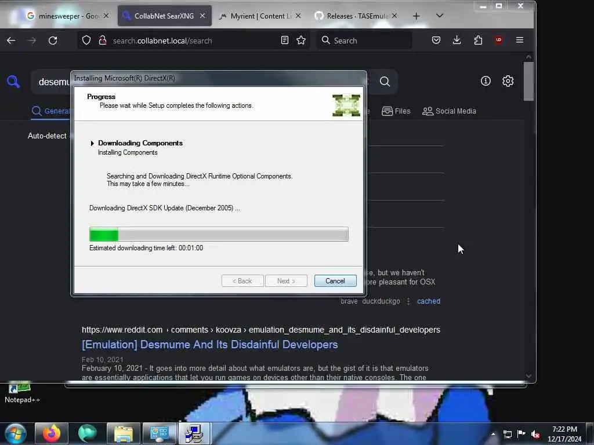Viewport: 594px width, 445px height.
Task: Click the uBlock Origin toolbar icon
Action: (x=498, y=40)
